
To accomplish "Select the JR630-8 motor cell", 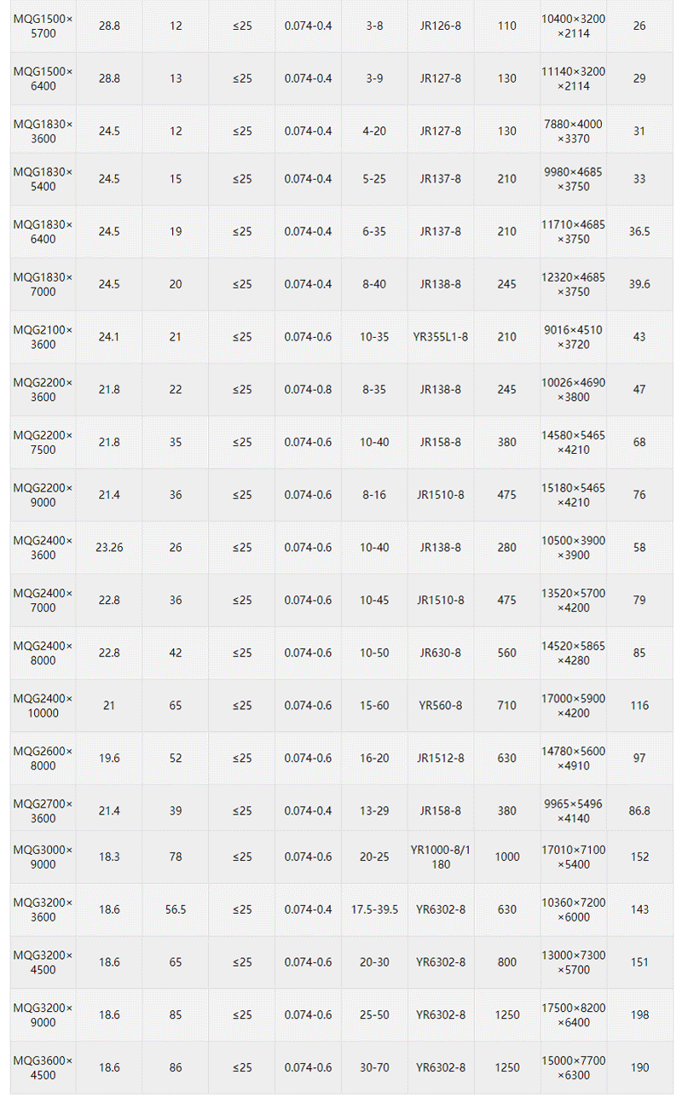I will (440, 653).
